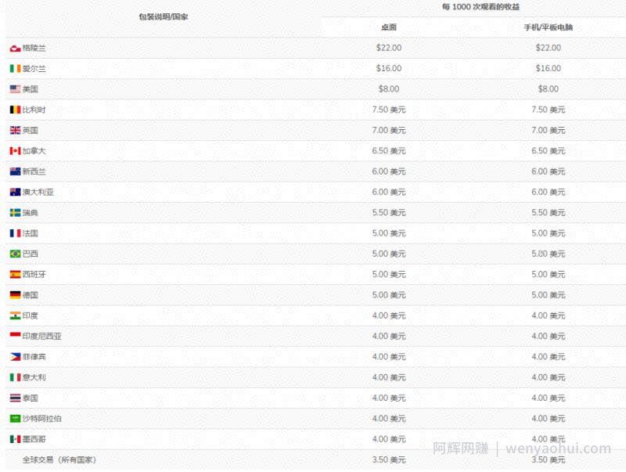Image resolution: width=626 pixels, height=472 pixels.
Task: Click Germany's 5.00 美元 mobile rate
Action: coord(549,295)
